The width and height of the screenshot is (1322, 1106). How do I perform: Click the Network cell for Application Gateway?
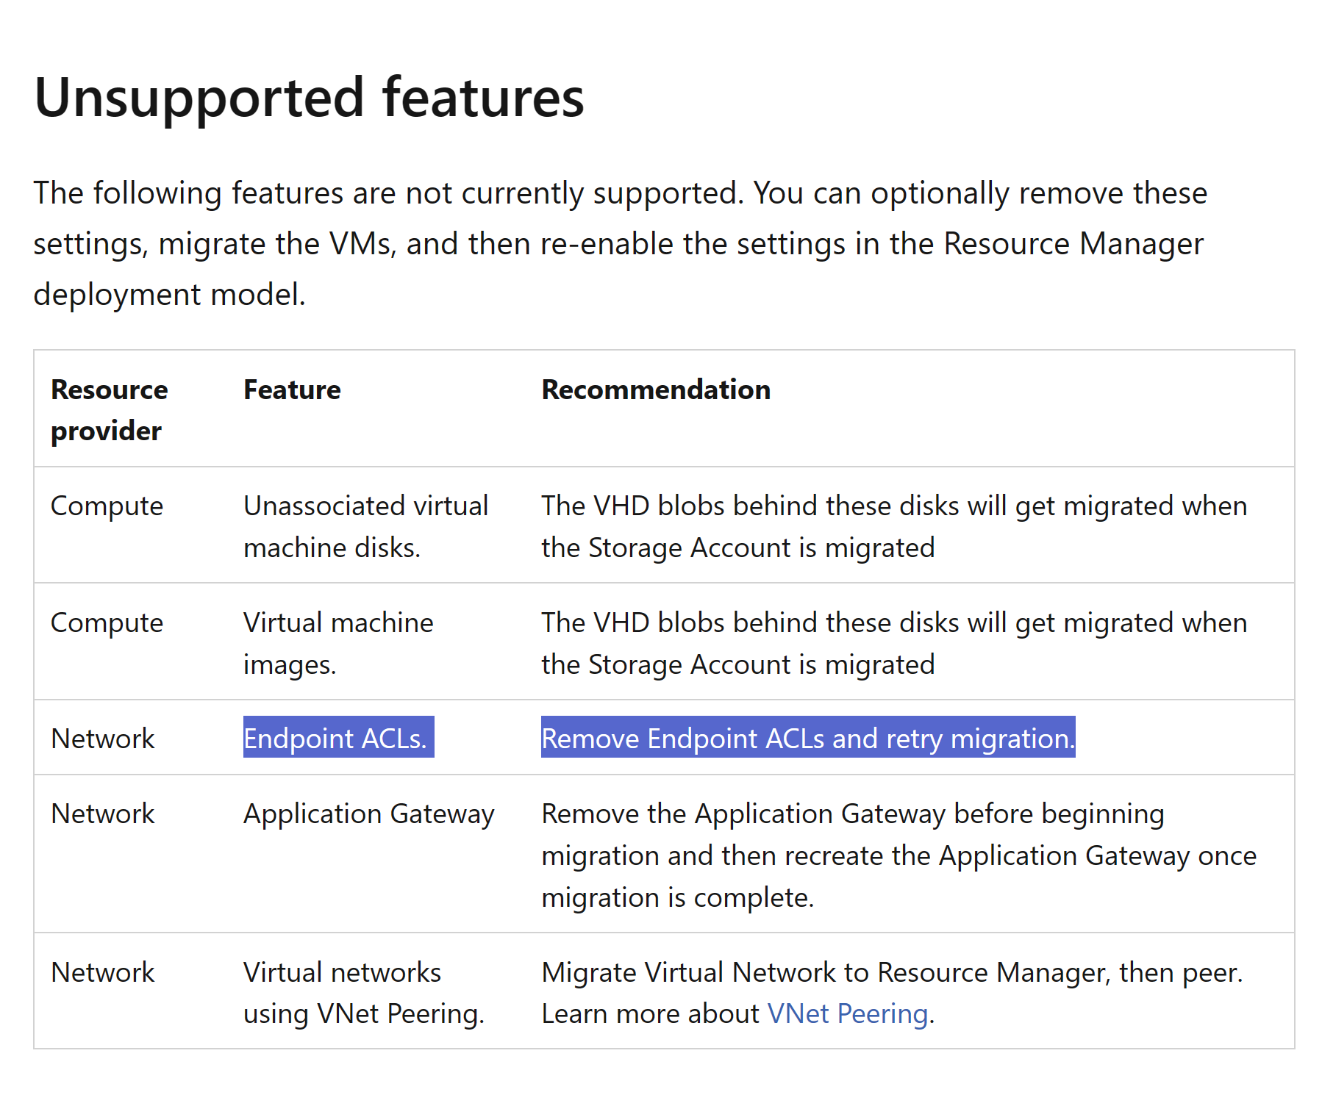103,814
